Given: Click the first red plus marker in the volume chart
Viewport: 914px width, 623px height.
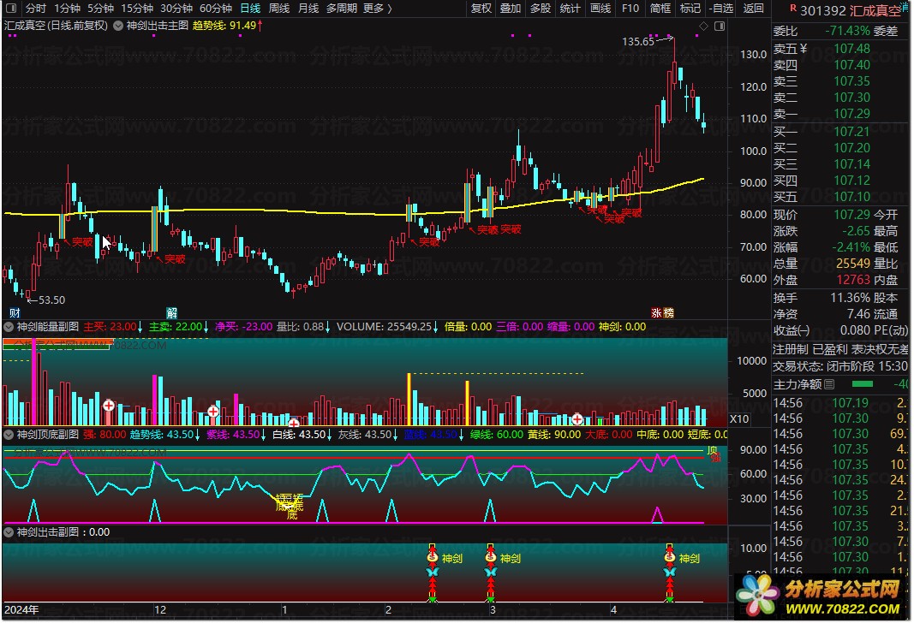Looking at the screenshot, I should pos(109,406).
